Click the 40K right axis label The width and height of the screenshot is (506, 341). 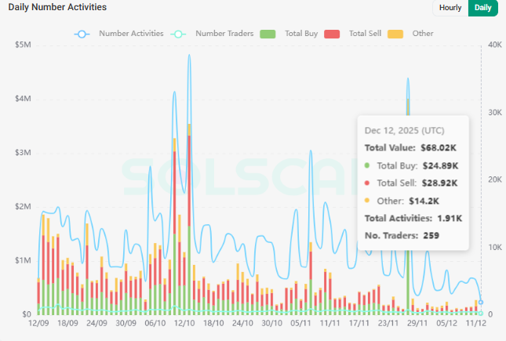point(494,45)
